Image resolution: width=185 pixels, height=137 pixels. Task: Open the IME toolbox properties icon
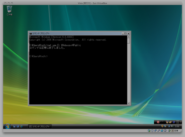point(171,122)
